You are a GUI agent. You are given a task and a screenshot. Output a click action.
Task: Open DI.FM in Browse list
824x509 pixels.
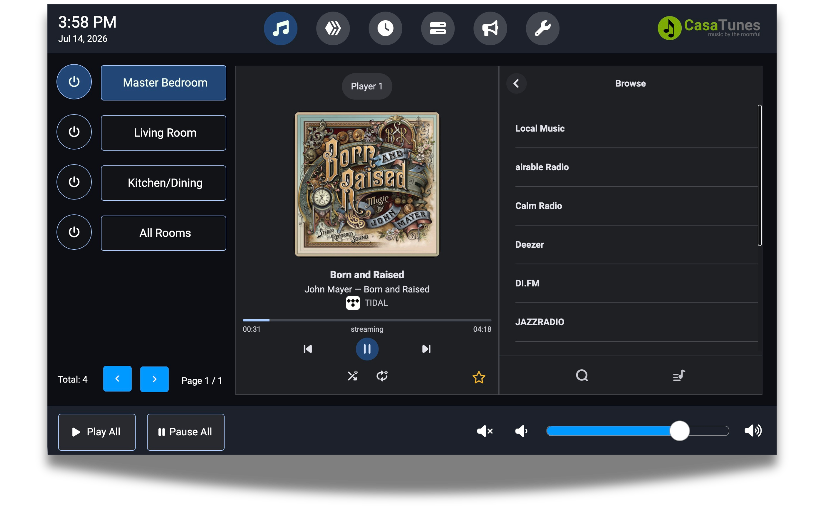(636, 283)
